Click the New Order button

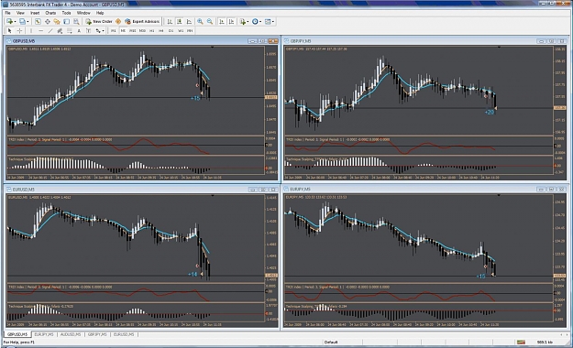(x=99, y=22)
